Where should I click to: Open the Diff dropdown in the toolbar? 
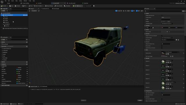click(x=24, y=6)
